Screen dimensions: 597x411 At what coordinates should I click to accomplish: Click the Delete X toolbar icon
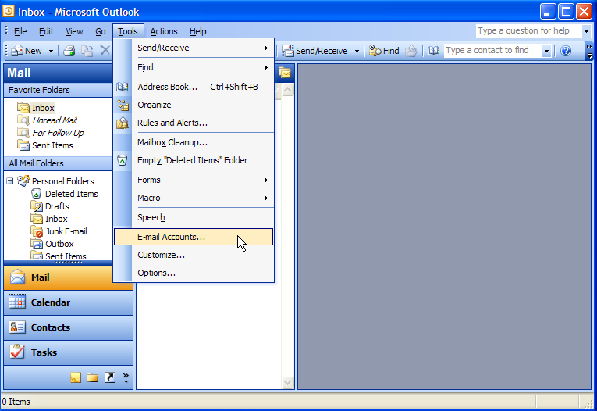(x=105, y=50)
